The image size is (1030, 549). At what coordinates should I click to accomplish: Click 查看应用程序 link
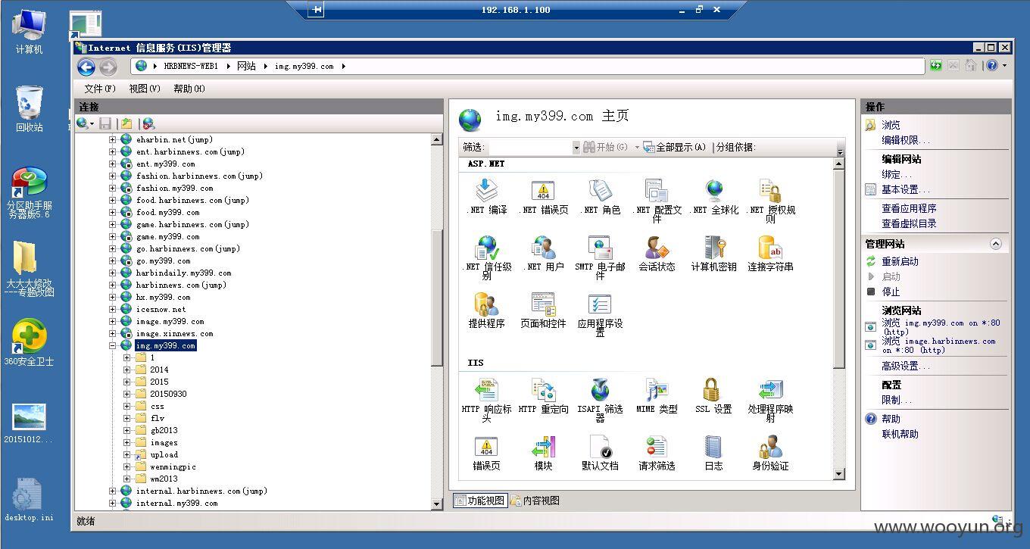[x=909, y=208]
